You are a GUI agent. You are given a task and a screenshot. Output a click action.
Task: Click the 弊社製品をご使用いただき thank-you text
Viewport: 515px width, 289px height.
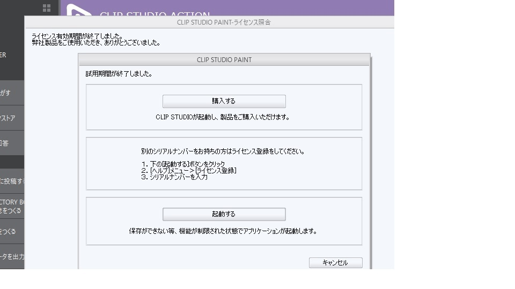96,43
